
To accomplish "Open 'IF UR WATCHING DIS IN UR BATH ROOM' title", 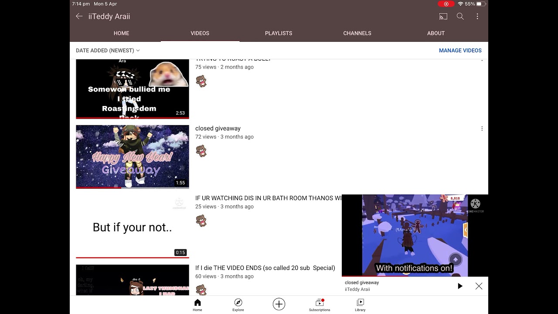I will point(268,198).
